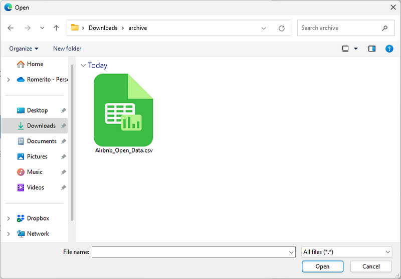Image resolution: width=401 pixels, height=279 pixels.
Task: Select Network in the sidebar
Action: point(33,233)
